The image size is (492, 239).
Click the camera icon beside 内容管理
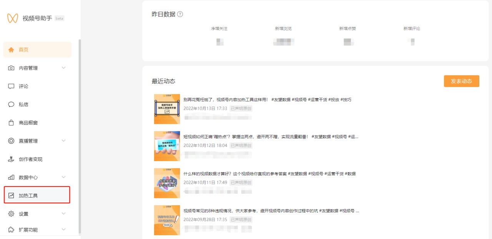[x=11, y=68]
